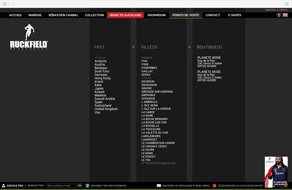Choose GAILLAC in the city list

[x=147, y=71]
